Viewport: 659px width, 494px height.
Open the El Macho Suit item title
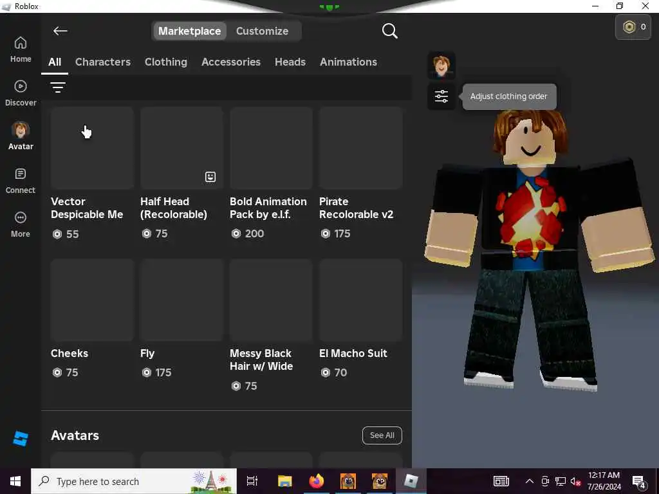tap(353, 353)
